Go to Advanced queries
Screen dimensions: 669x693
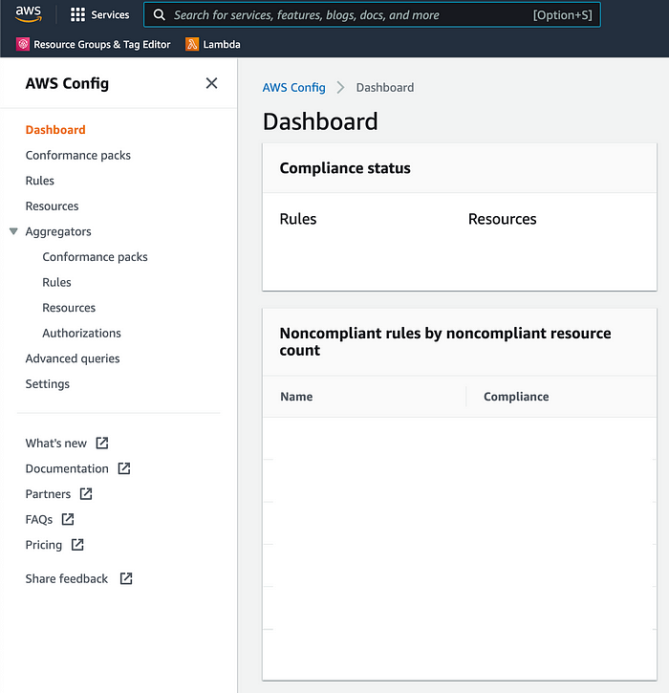click(73, 358)
